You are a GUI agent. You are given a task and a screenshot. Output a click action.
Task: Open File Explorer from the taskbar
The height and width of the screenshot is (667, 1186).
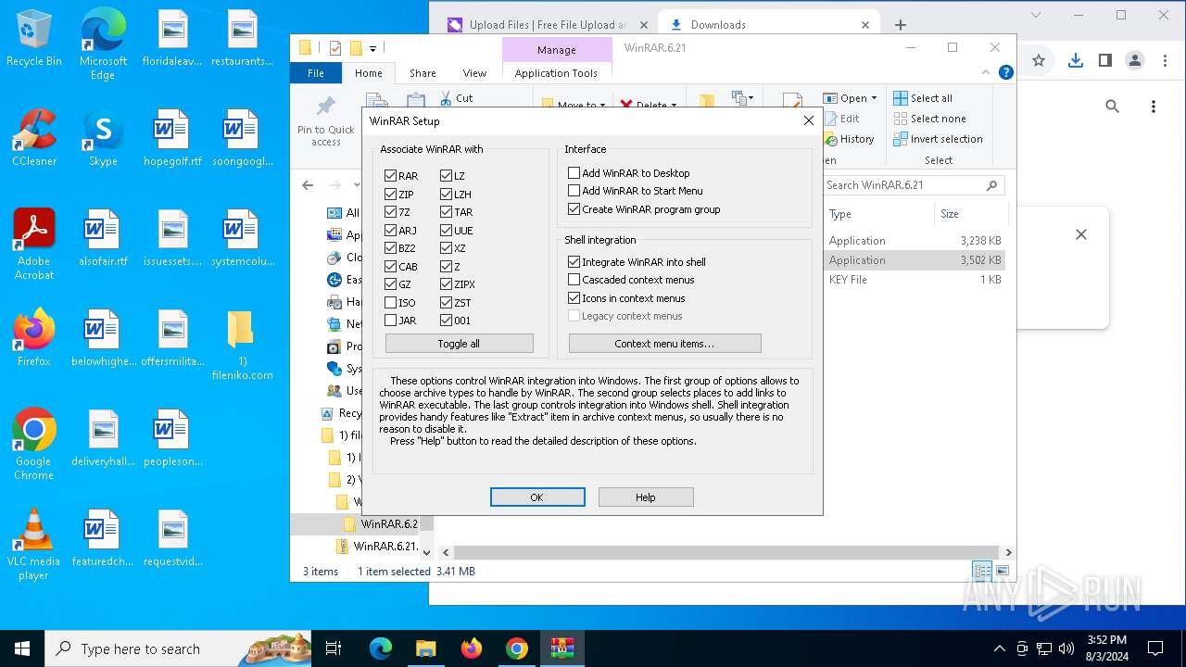tap(426, 648)
